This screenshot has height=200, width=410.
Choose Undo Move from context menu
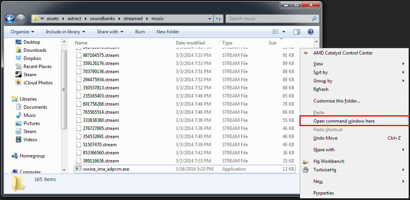click(354, 138)
